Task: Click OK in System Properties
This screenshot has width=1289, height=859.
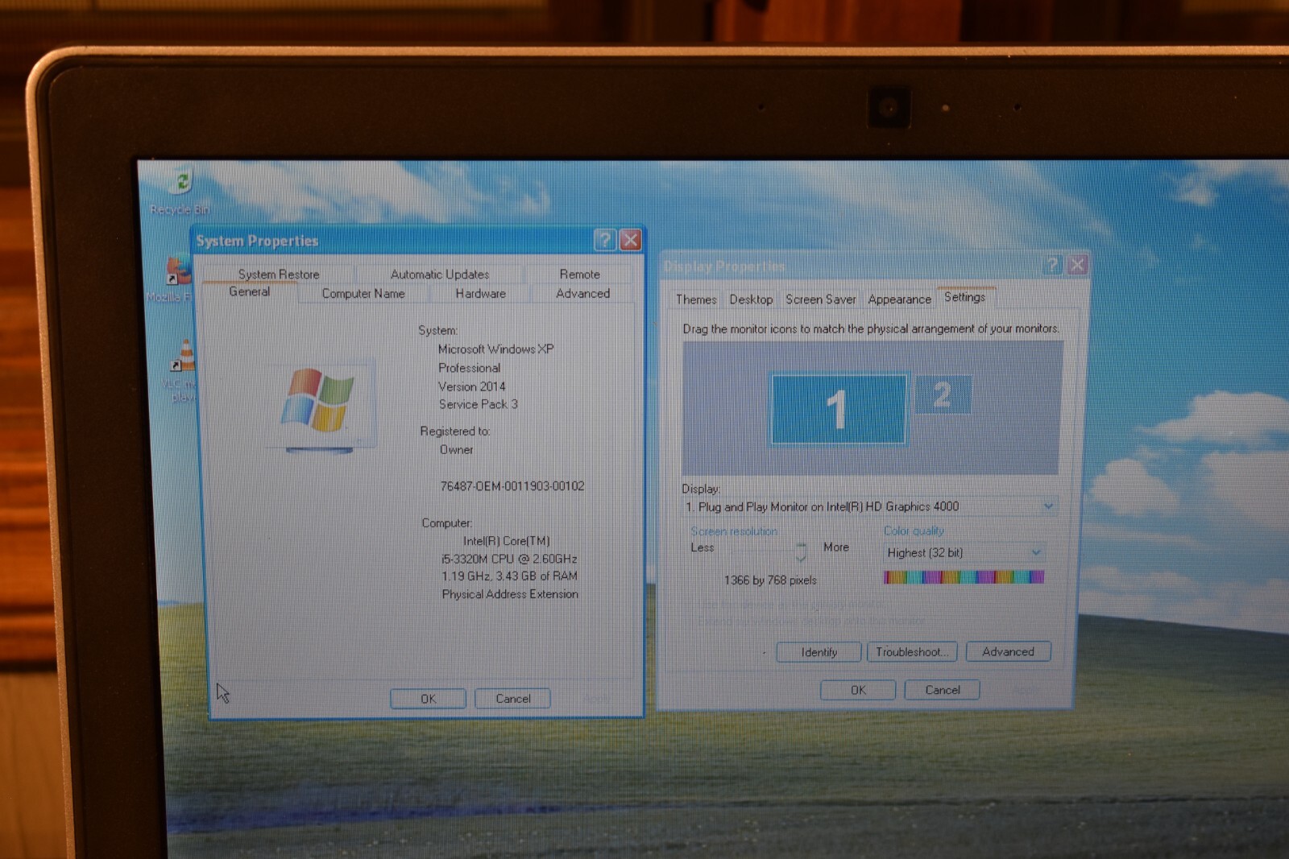Action: click(x=428, y=698)
